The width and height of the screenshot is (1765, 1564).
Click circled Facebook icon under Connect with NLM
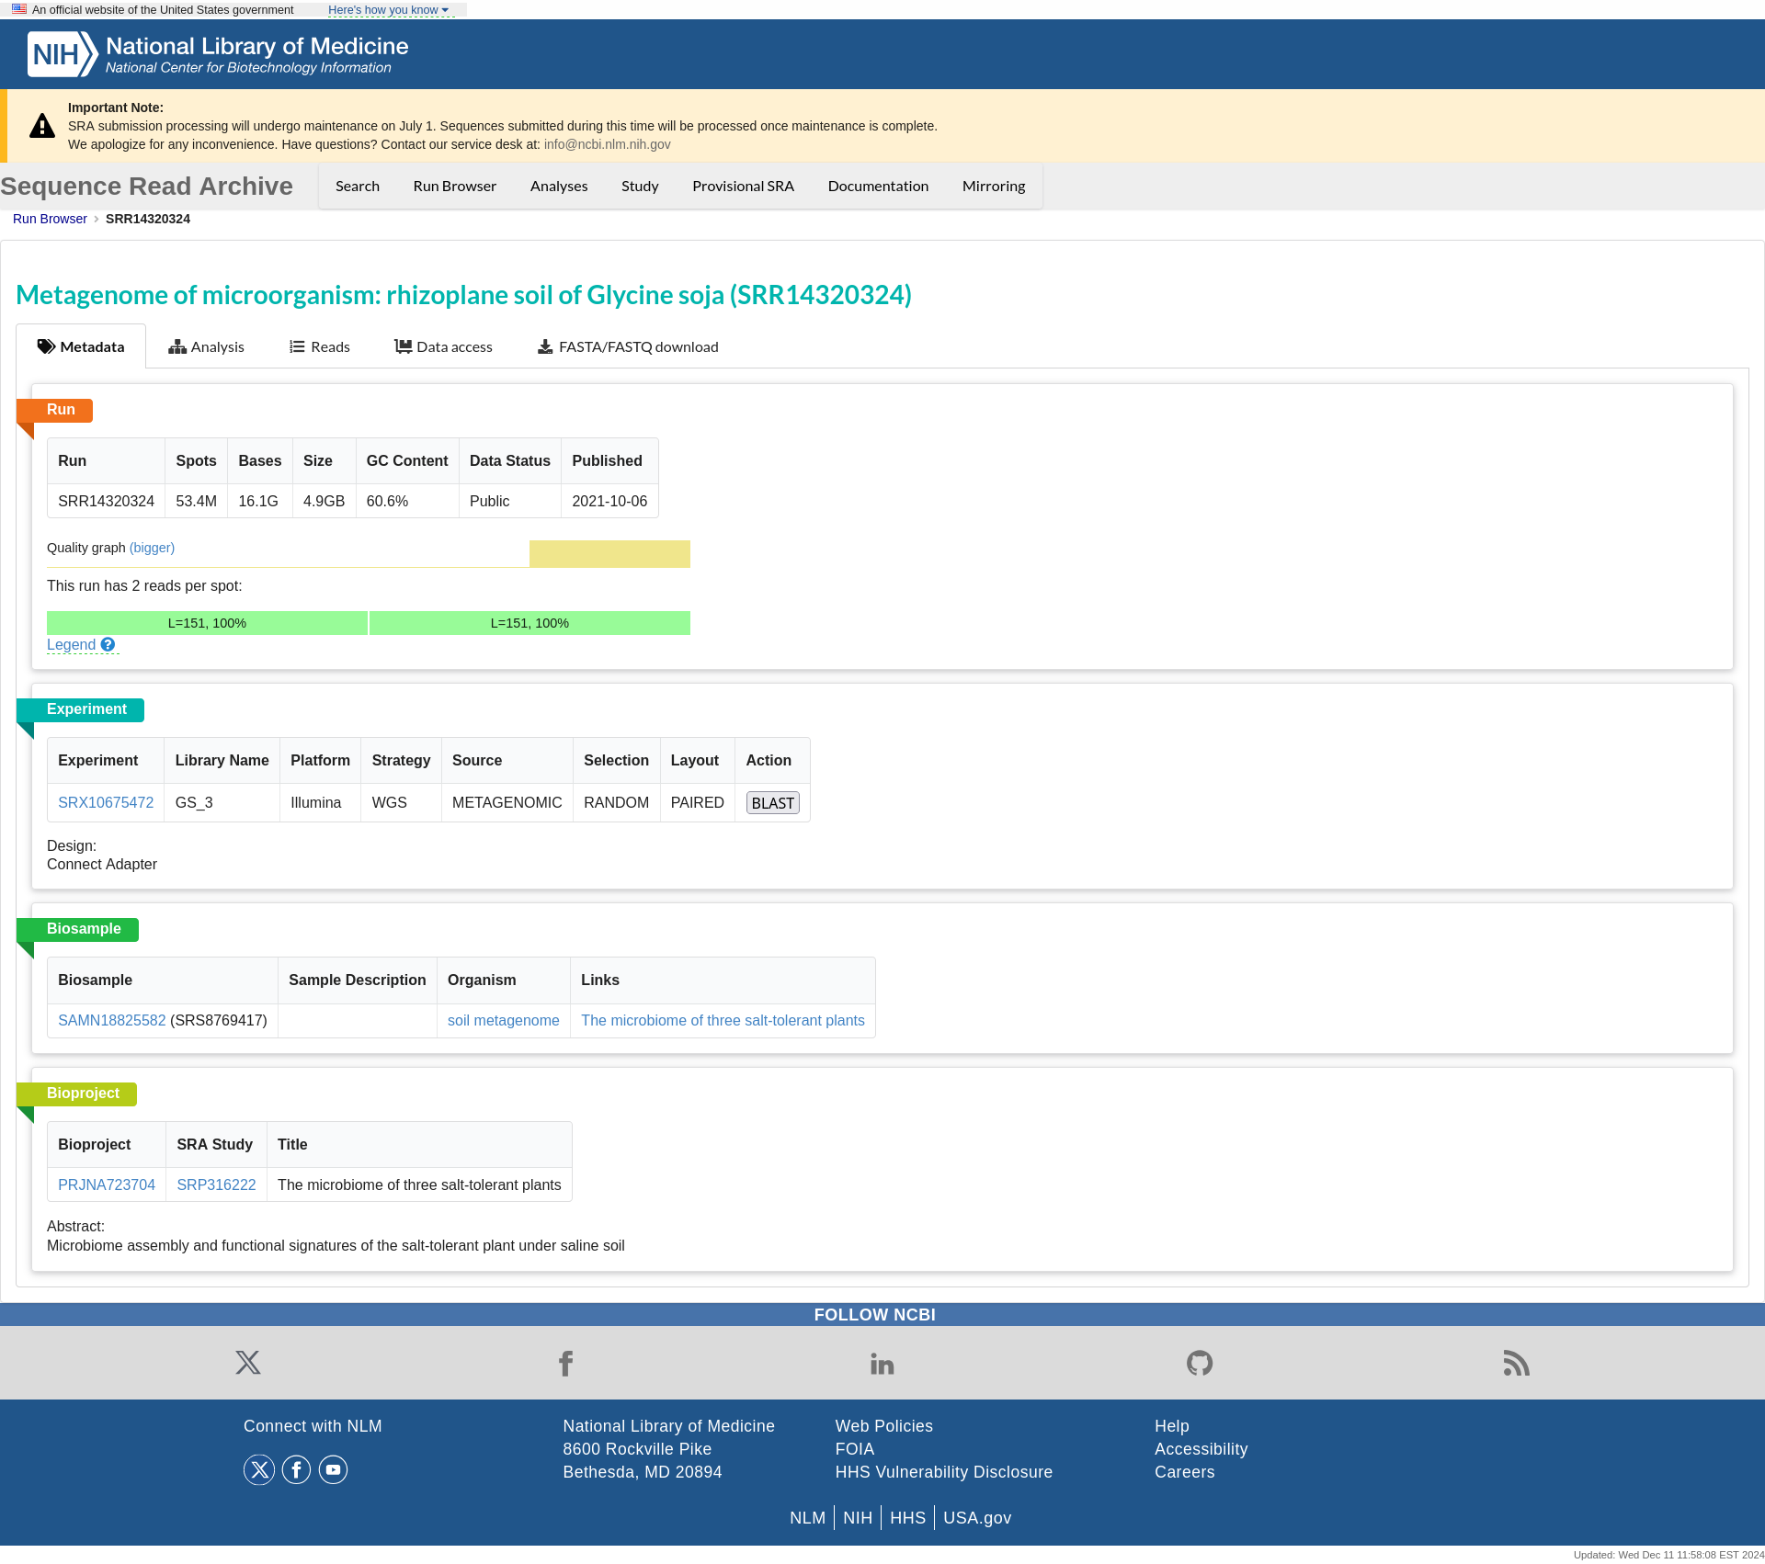296,1469
